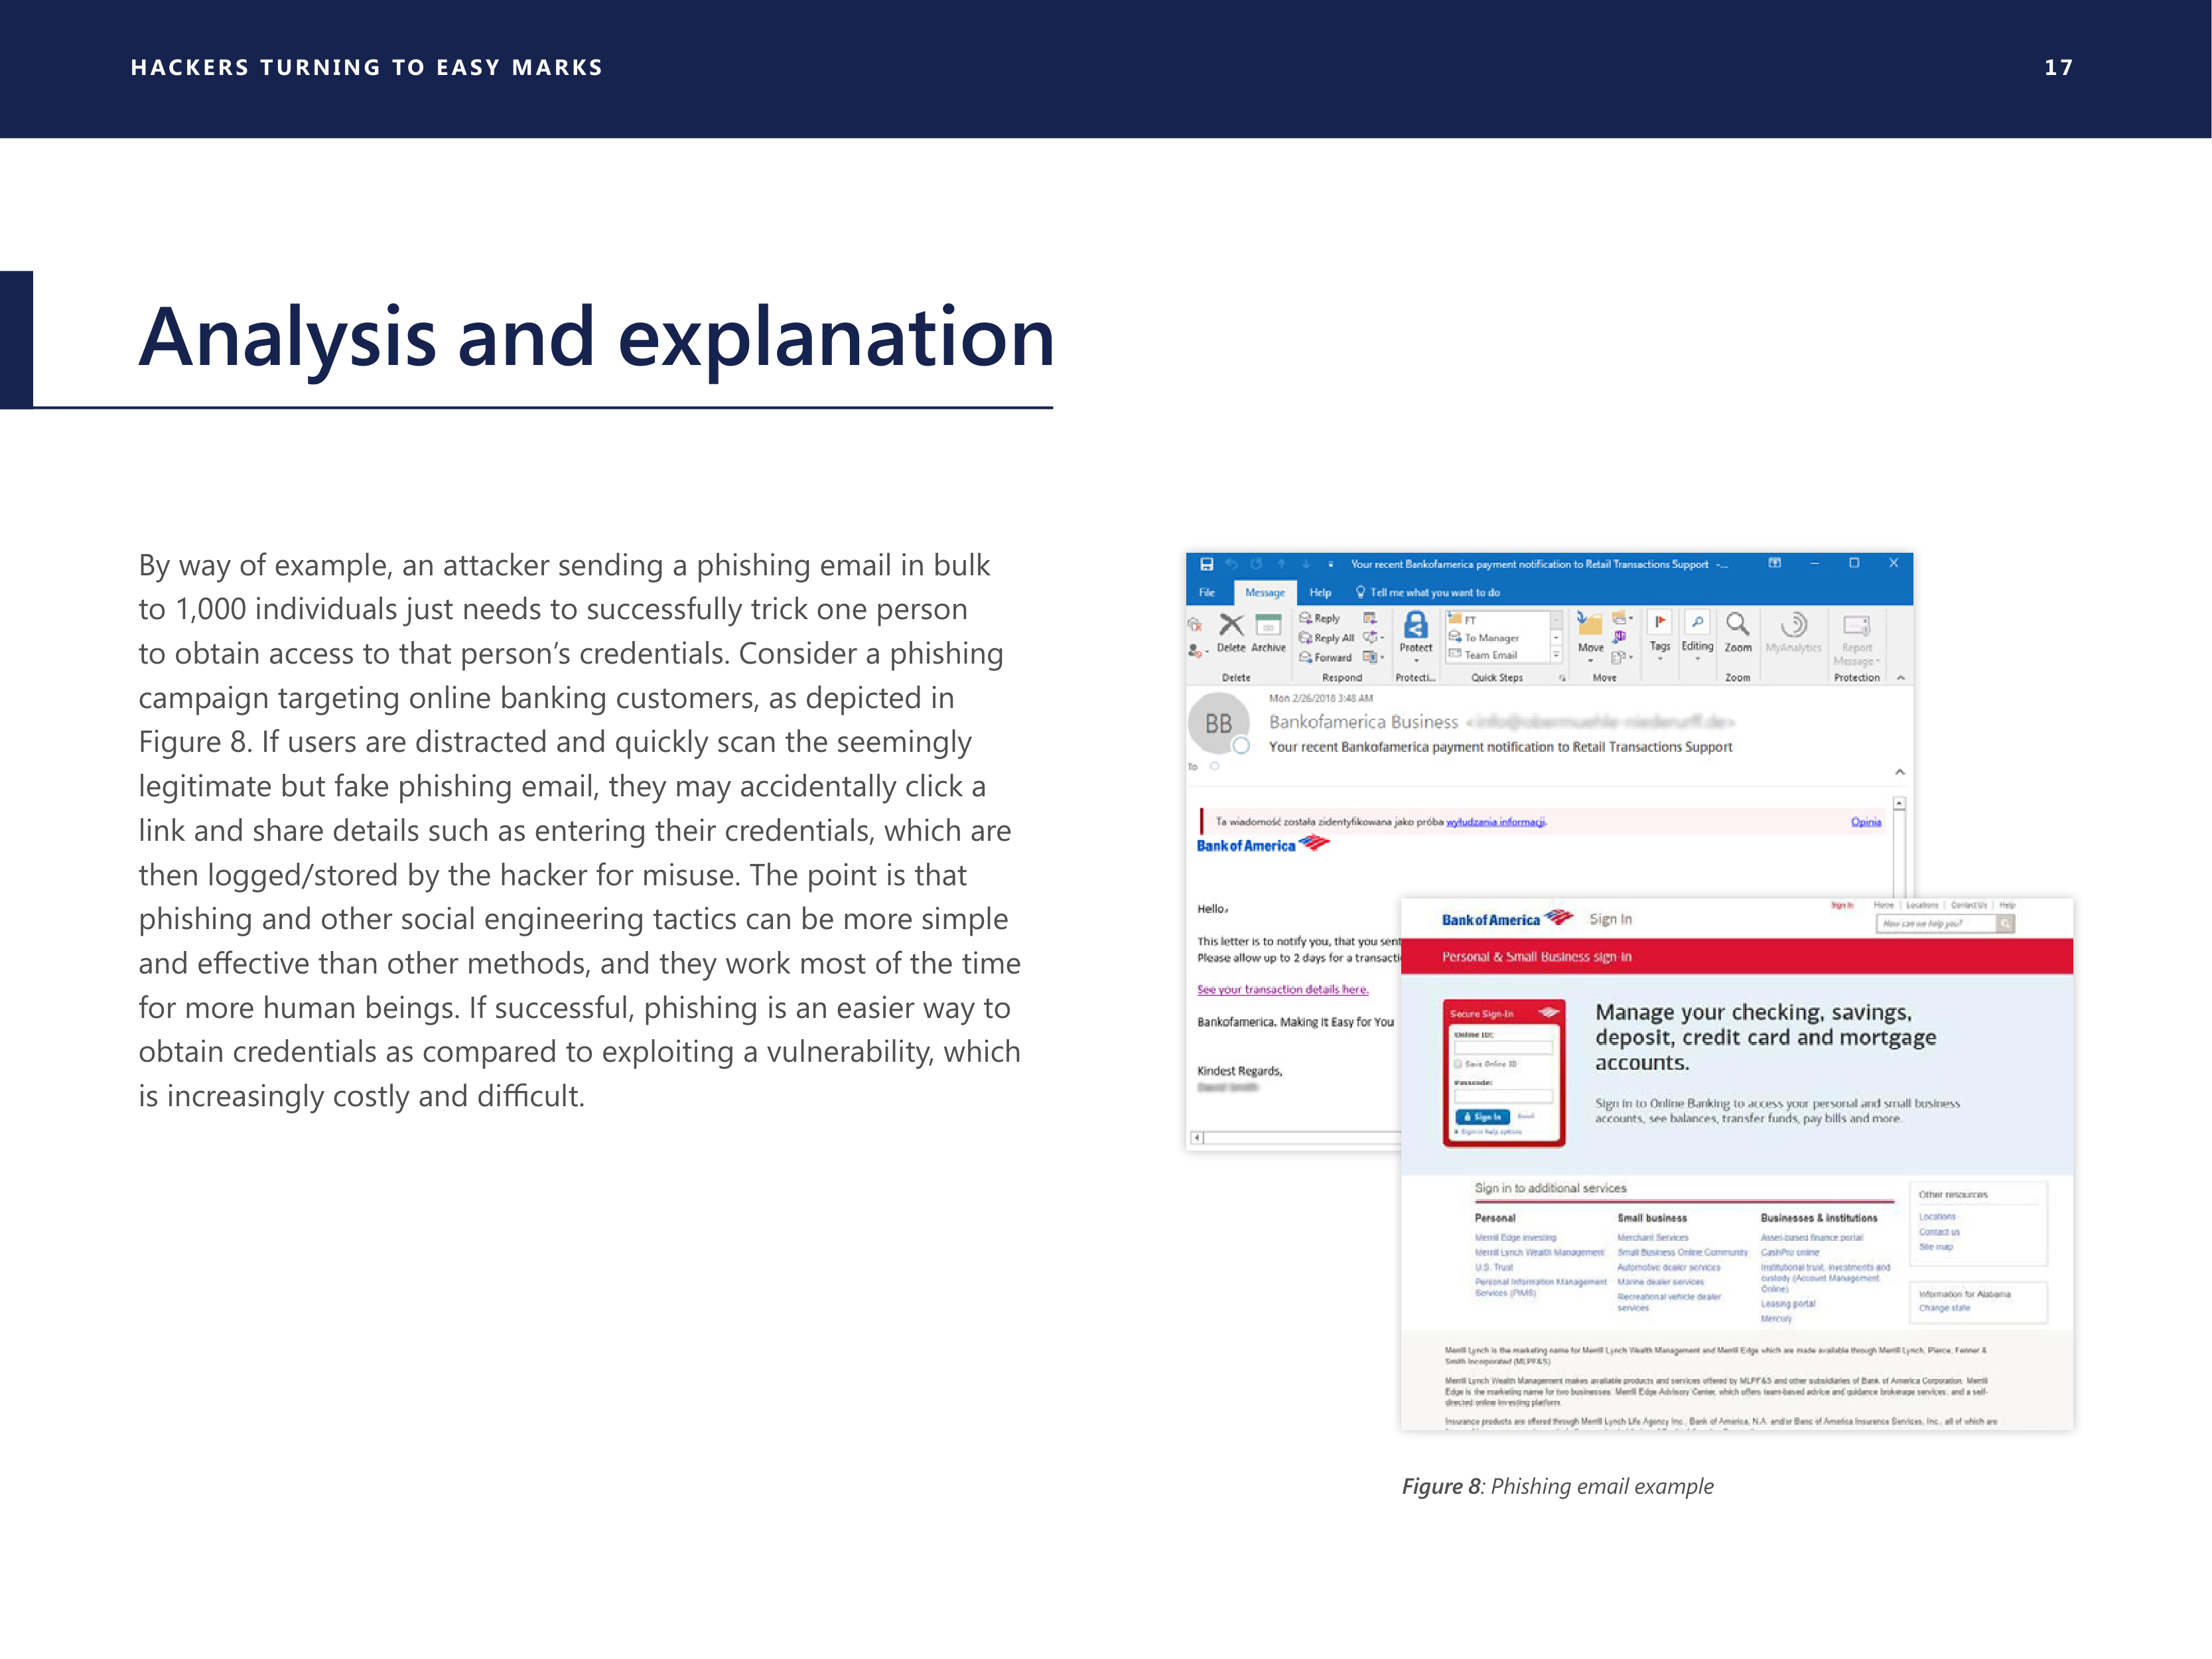Click the Merchant Services link
Screen dimensions: 2212x1659
[1653, 1238]
